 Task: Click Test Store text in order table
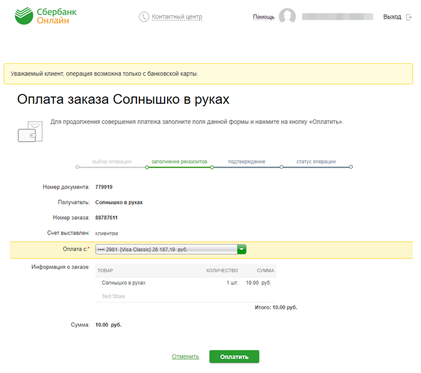click(x=113, y=296)
